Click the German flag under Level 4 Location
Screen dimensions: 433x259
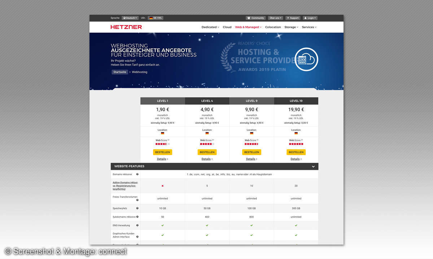[x=207, y=133]
